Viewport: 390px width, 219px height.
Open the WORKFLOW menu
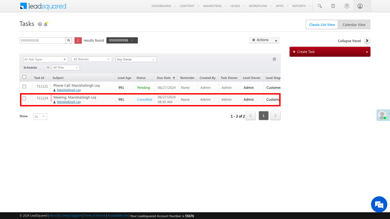[258, 6]
